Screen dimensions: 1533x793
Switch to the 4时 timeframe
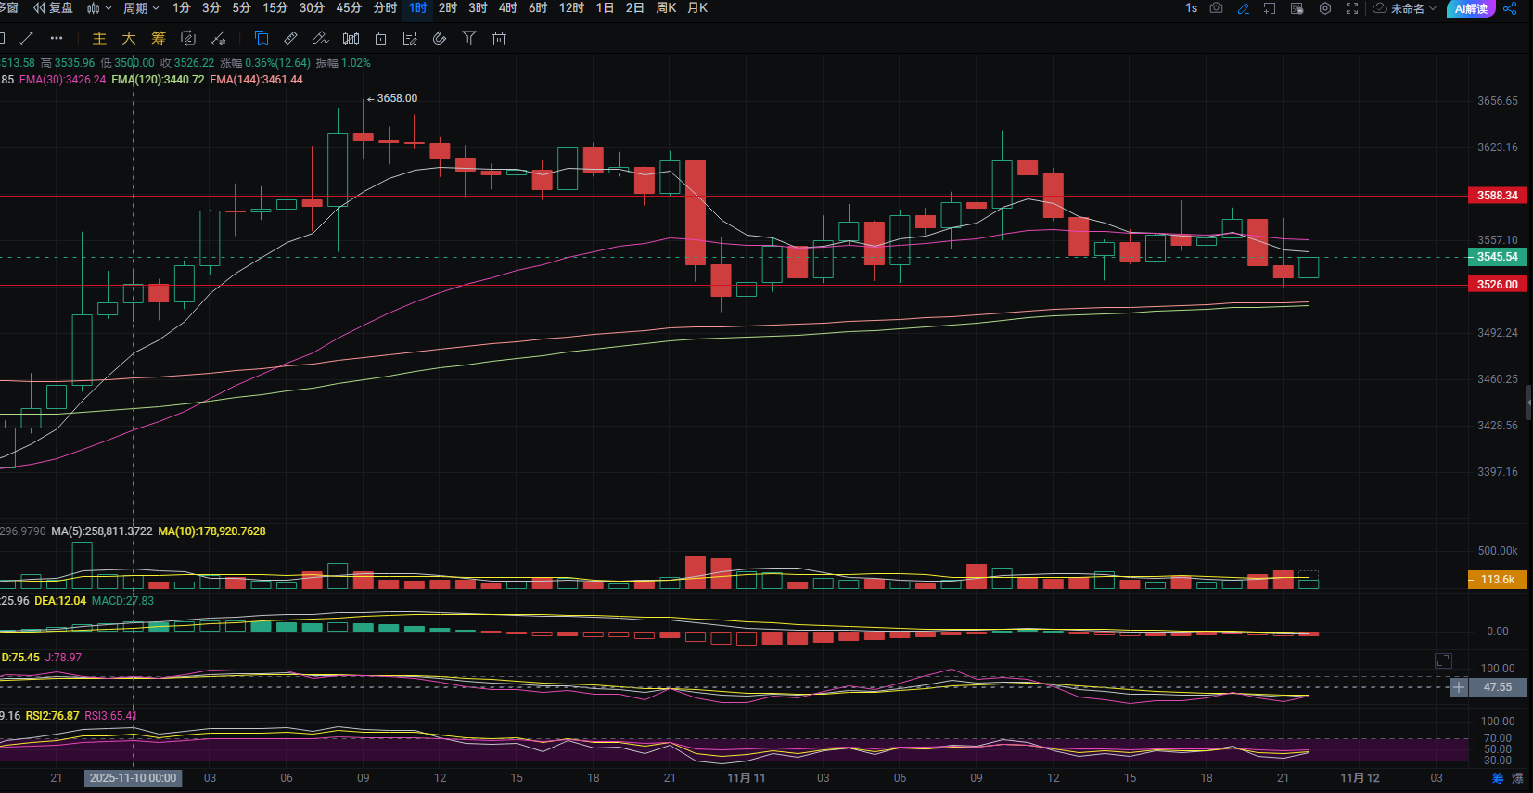tap(507, 8)
